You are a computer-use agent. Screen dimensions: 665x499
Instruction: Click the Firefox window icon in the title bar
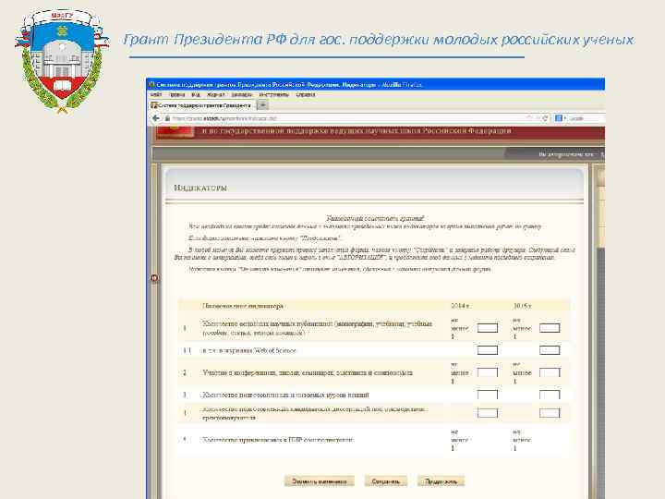pyautogui.click(x=151, y=84)
